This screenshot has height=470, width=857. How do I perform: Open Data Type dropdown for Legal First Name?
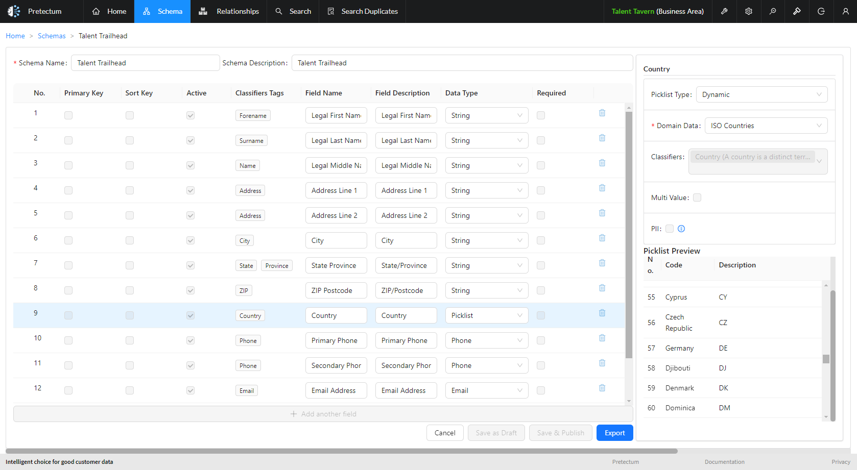tap(486, 115)
